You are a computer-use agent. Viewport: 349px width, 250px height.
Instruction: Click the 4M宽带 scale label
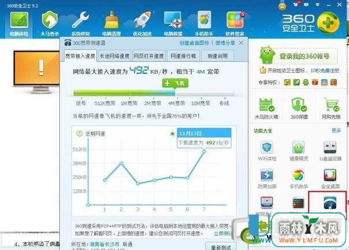pos(177,103)
